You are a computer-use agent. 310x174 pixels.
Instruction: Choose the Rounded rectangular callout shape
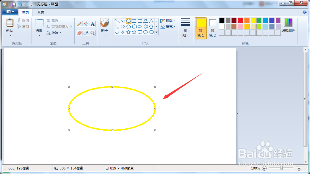(140, 32)
